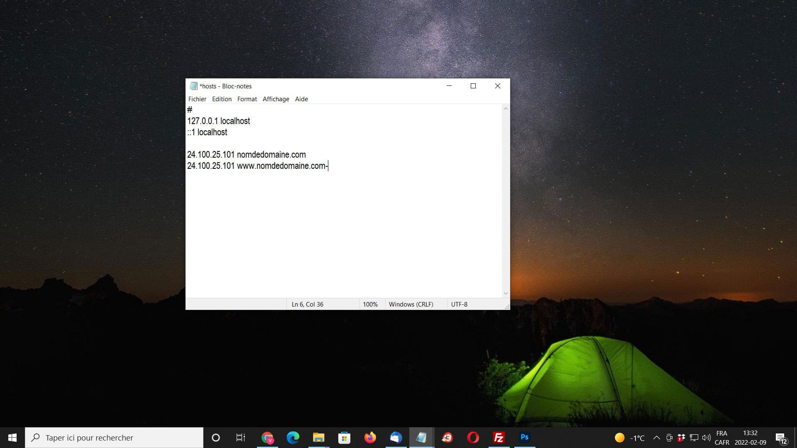Open the Aide menu
The image size is (797, 448).
[301, 99]
